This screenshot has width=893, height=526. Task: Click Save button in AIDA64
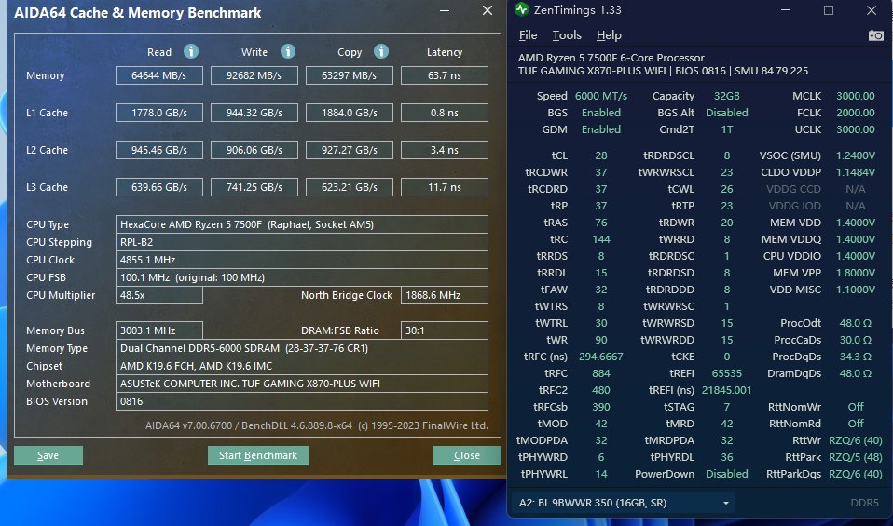[48, 455]
